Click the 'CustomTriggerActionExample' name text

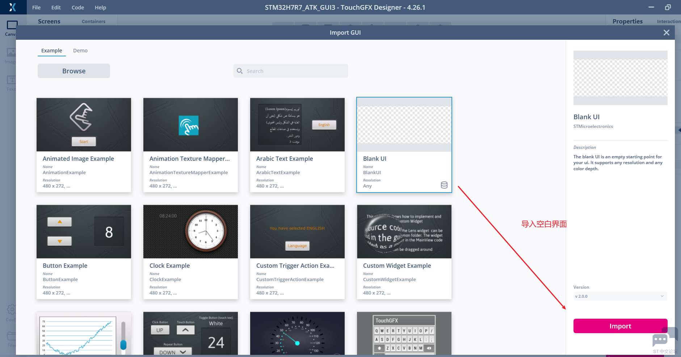(290, 279)
